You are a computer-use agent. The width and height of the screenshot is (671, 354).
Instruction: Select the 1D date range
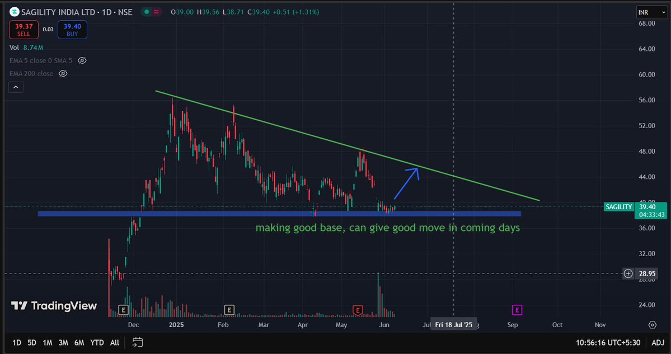click(17, 342)
